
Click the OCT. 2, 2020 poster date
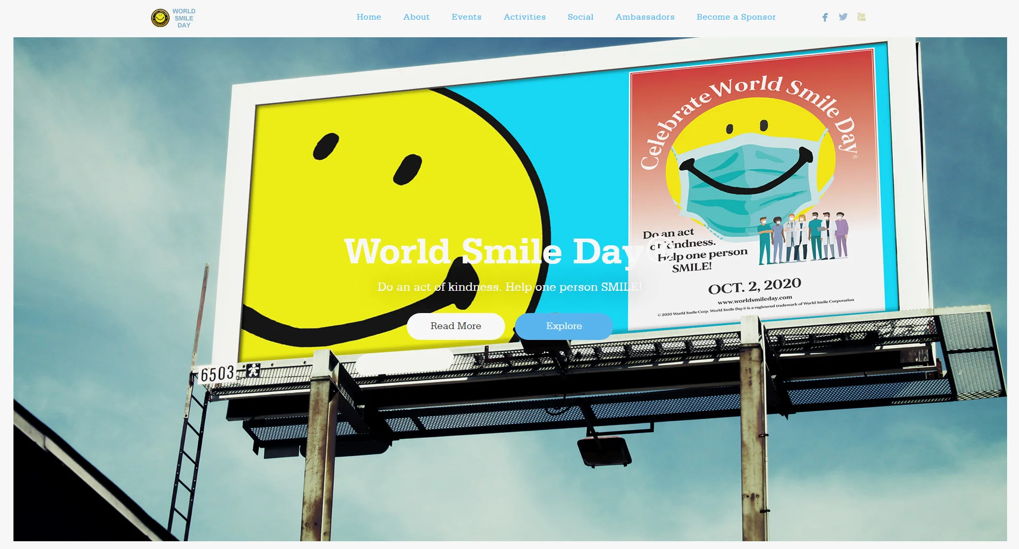tap(755, 286)
